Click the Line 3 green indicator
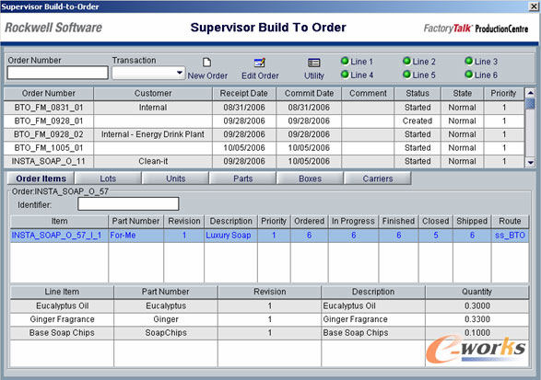541x380 pixels. 468,61
